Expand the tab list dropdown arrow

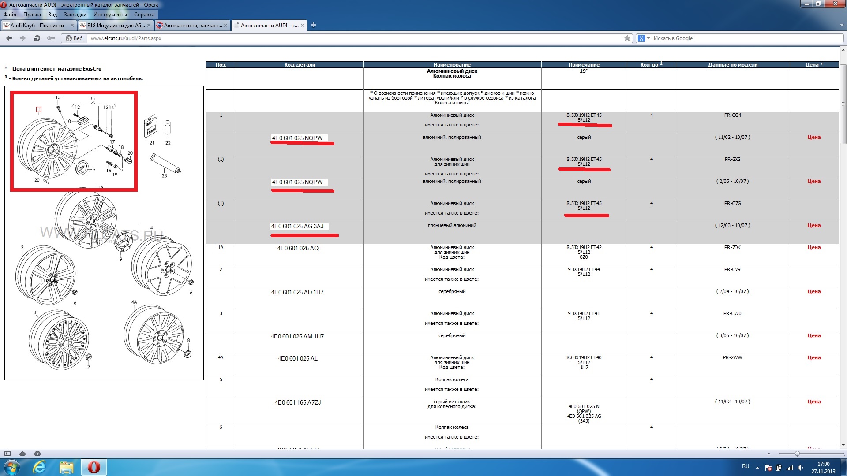point(841,26)
